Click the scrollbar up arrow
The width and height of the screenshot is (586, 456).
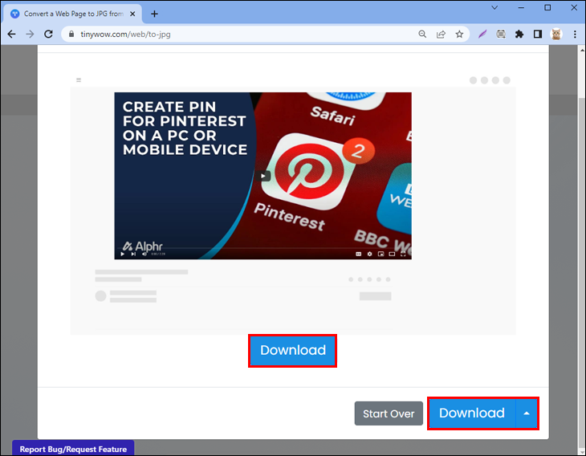582,49
